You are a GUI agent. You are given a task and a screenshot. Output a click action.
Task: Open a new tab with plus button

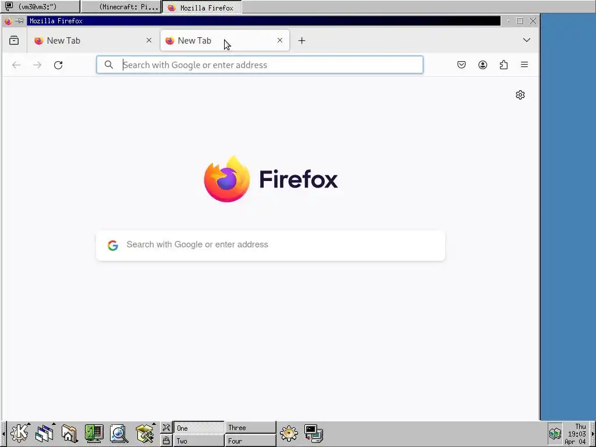[302, 40]
